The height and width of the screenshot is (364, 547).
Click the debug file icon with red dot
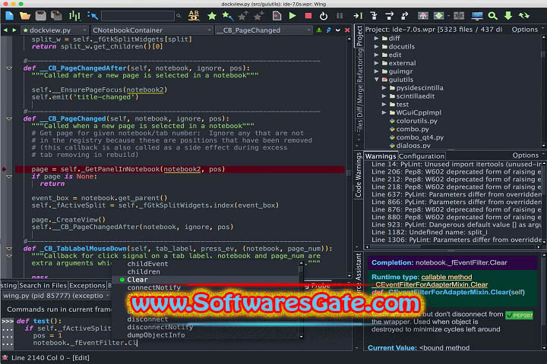277,16
